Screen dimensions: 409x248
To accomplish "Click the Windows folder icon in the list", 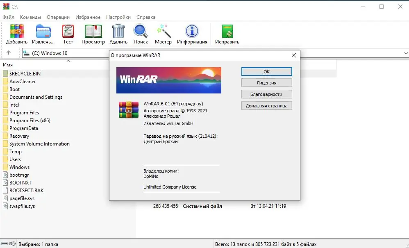I will [5, 167].
